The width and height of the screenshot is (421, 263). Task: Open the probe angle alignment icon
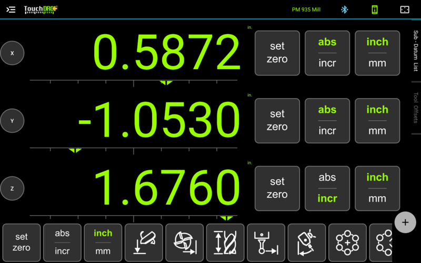[307, 243]
